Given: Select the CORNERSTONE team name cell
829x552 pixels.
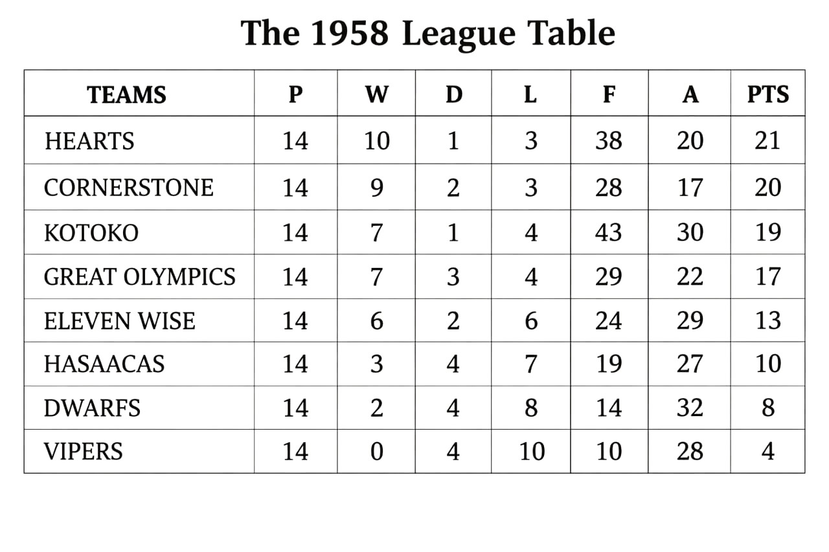Looking at the screenshot, I should coord(128,188).
